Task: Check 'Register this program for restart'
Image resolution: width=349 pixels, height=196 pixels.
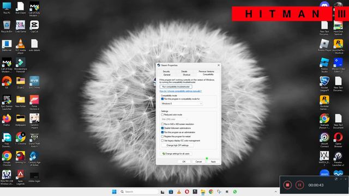Action: (163, 137)
